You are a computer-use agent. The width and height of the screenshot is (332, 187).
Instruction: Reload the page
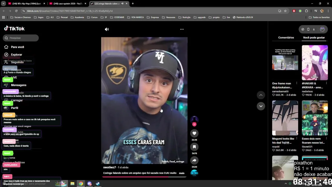click(16, 11)
